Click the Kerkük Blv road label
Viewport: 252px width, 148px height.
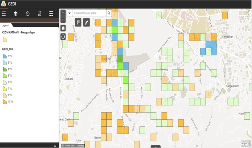click(210, 22)
